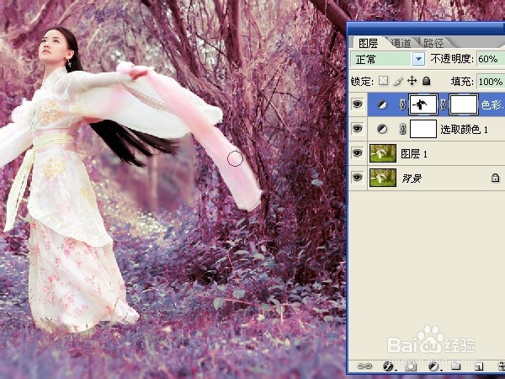Viewport: 505px width, 379px height.
Task: Create new fill or adjustment layer
Action: pos(434,366)
